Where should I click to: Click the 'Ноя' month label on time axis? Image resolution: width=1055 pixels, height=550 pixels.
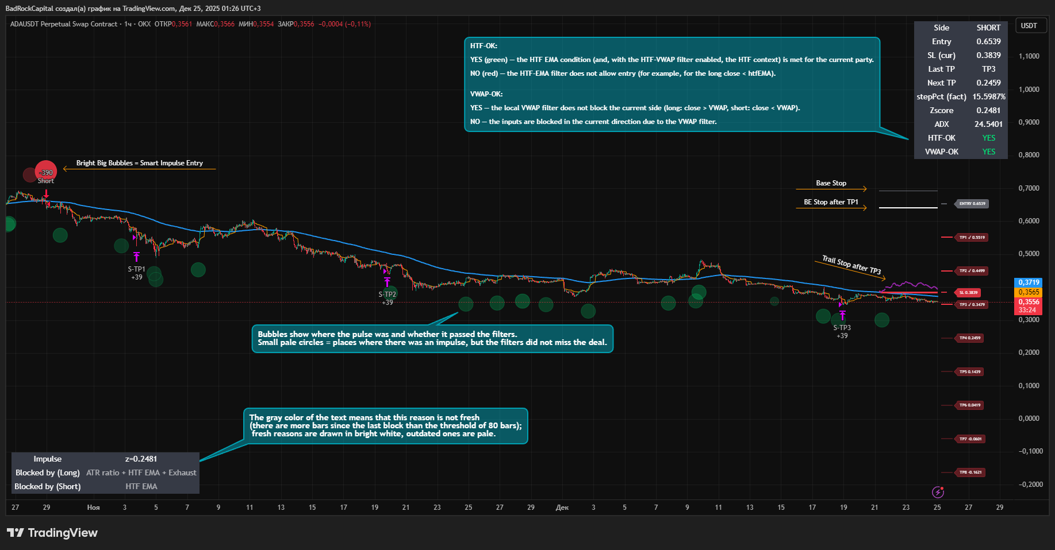click(93, 508)
